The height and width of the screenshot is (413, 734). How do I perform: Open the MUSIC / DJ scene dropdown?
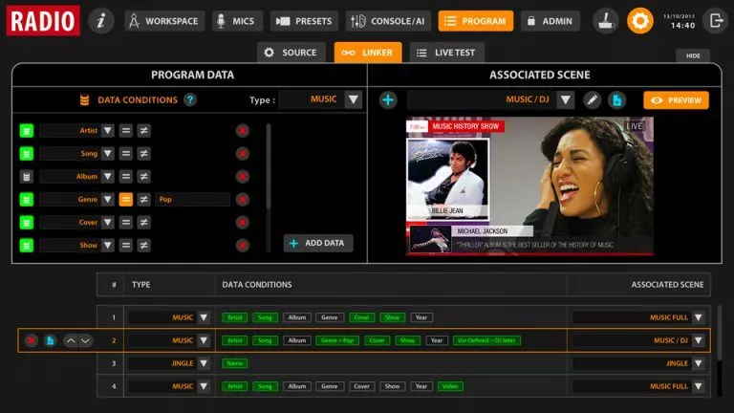pos(565,99)
